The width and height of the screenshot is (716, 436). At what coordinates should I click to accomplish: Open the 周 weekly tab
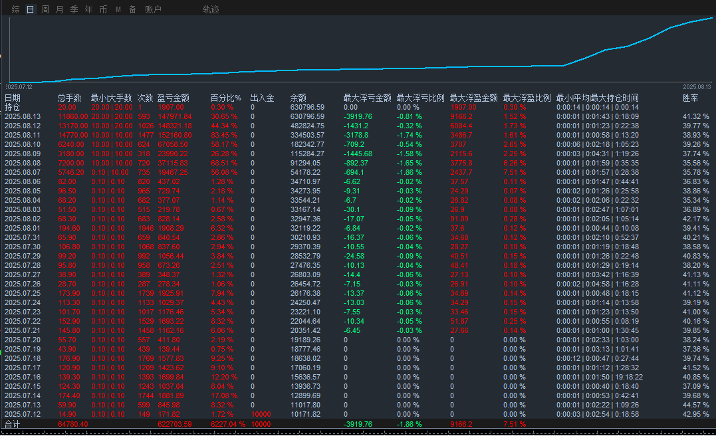[45, 9]
